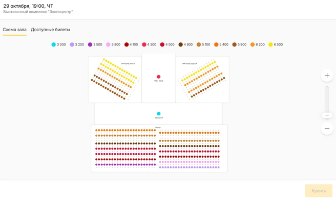Click the 5 400 orange price swatch

click(216, 44)
